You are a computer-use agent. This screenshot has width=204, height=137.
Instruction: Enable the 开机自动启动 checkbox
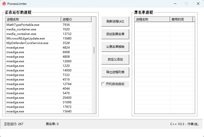click(103, 84)
